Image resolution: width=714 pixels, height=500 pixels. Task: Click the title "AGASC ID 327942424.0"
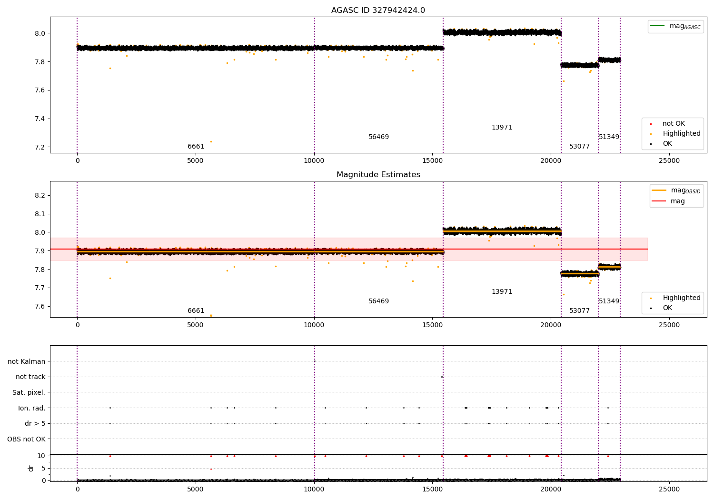(x=378, y=10)
